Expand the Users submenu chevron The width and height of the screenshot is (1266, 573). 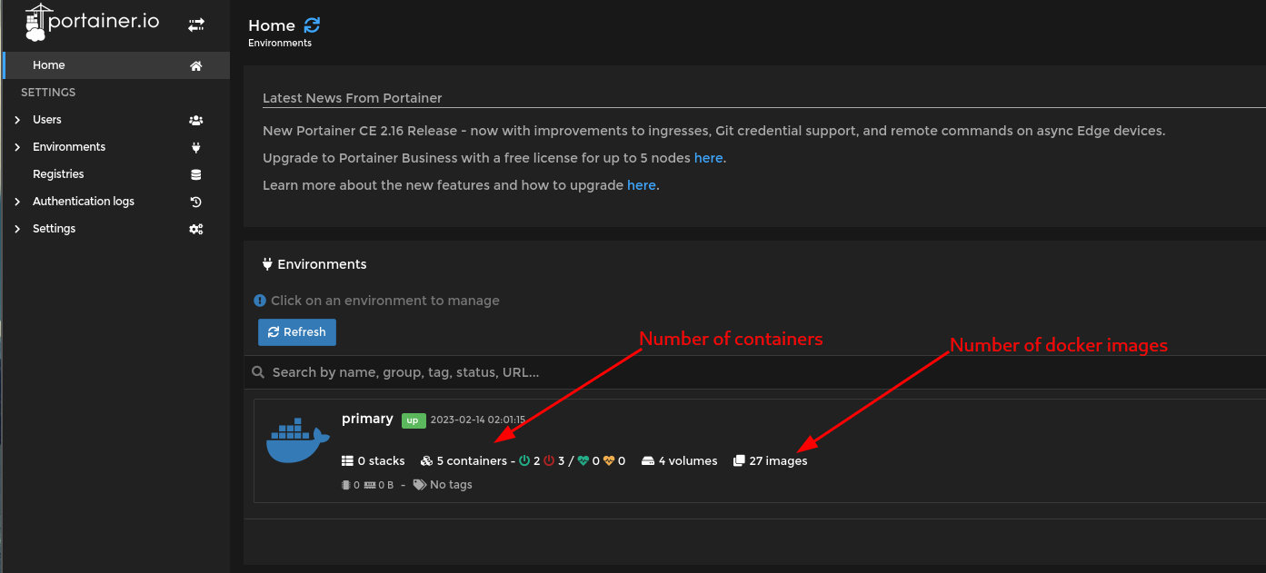tap(17, 120)
